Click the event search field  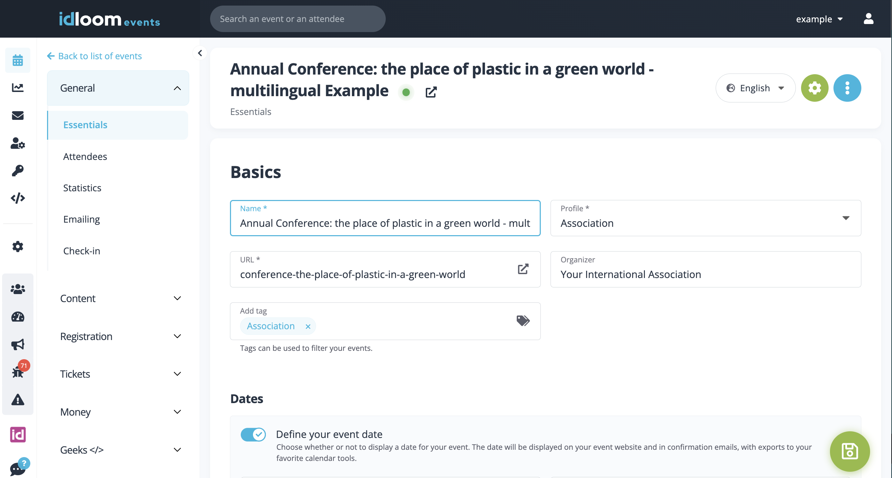[298, 19]
